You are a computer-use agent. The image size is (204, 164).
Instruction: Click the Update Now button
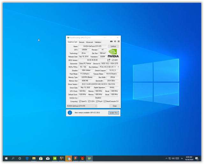point(113,113)
